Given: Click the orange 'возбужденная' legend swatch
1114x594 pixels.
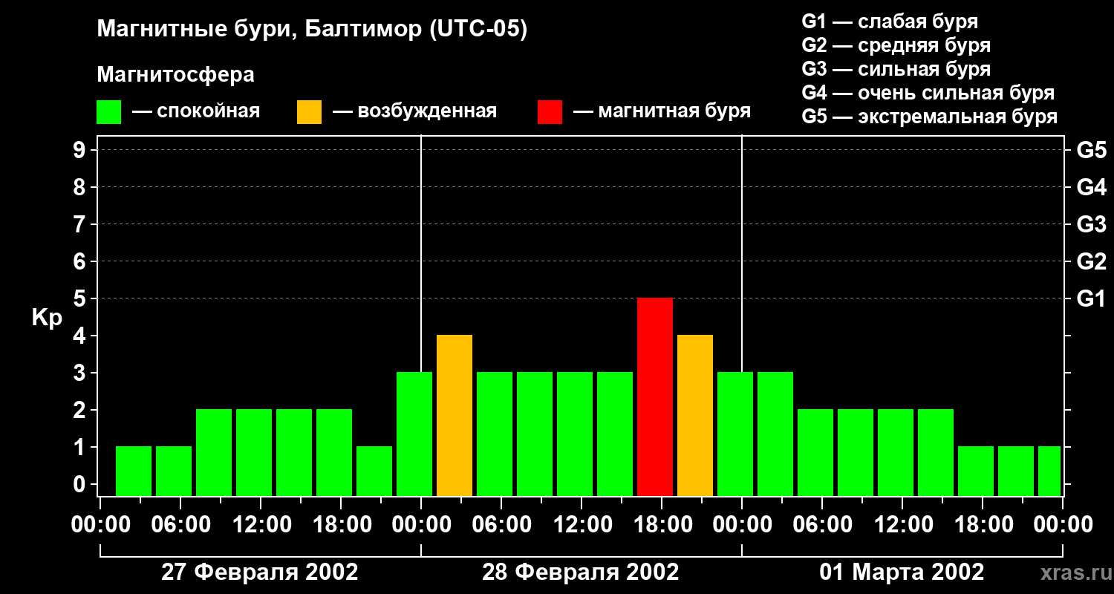Looking at the screenshot, I should click(x=310, y=112).
